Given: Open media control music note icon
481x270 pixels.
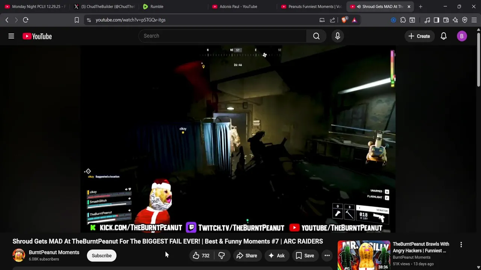Looking at the screenshot, I should 427,20.
